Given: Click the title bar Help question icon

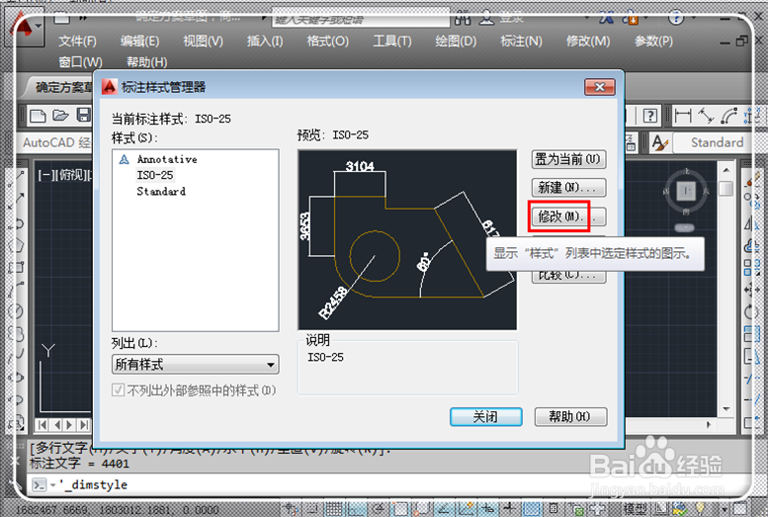Looking at the screenshot, I should click(x=676, y=18).
